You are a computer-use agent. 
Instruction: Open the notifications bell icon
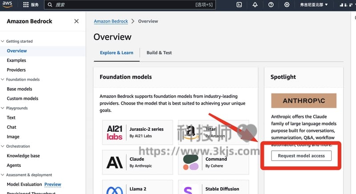[255, 5]
